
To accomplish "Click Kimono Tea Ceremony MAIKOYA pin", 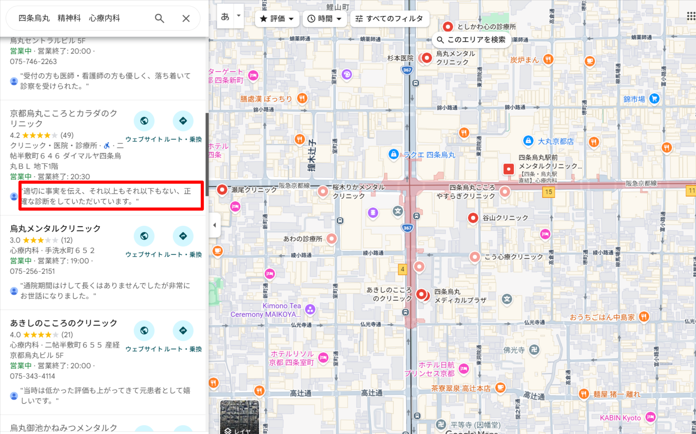I will click(x=310, y=309).
